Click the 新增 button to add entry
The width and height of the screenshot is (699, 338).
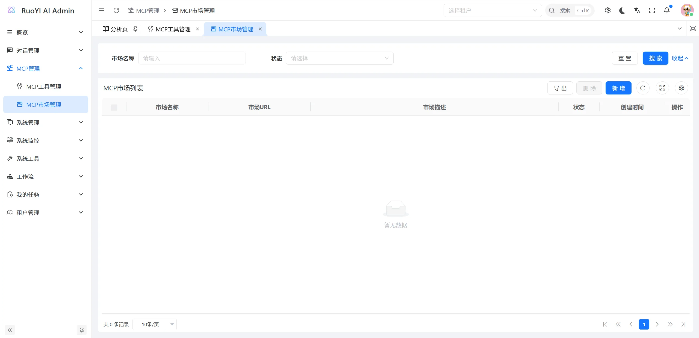click(618, 88)
